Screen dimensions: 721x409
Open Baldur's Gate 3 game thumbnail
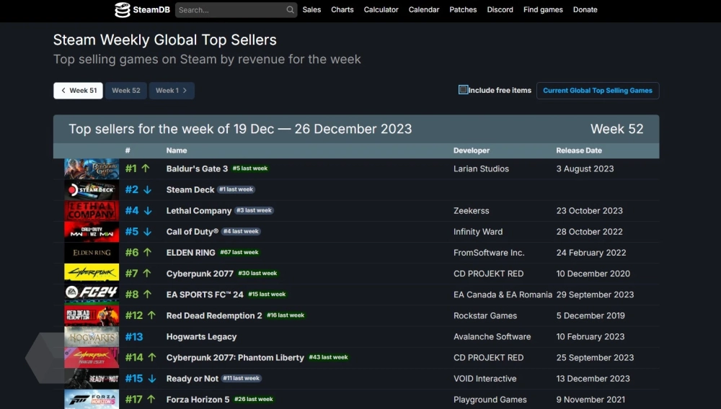point(92,168)
